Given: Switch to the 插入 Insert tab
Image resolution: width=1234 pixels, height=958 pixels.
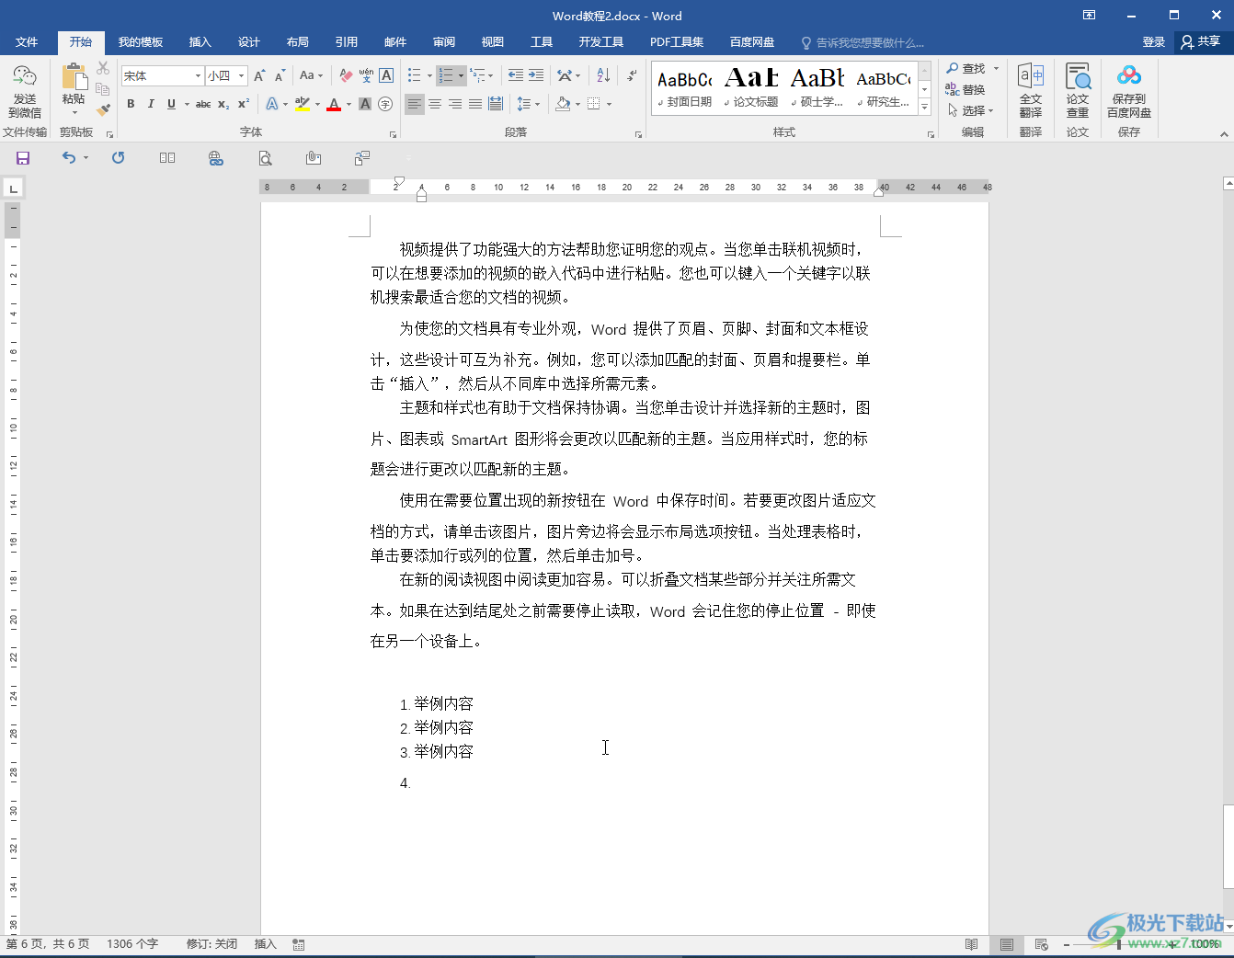Looking at the screenshot, I should 200,42.
